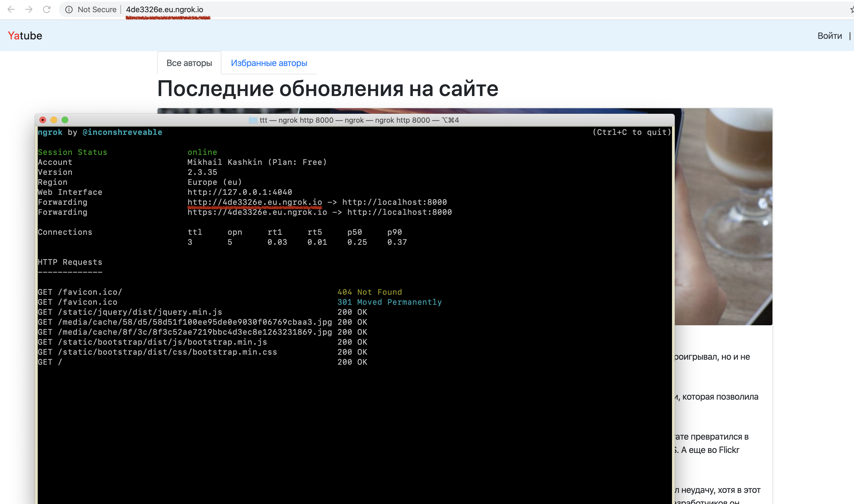The image size is (854, 504).
Task: Click the Последние обновления на сайте heading
Action: coord(328,89)
